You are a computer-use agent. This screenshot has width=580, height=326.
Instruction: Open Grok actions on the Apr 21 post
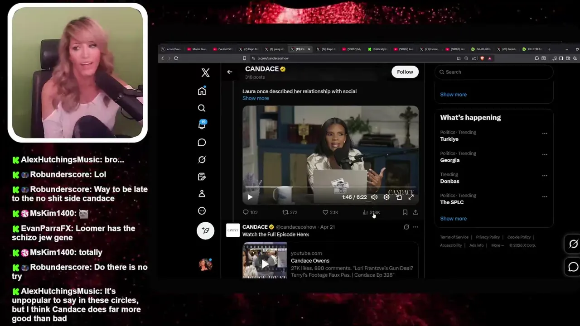point(406,227)
